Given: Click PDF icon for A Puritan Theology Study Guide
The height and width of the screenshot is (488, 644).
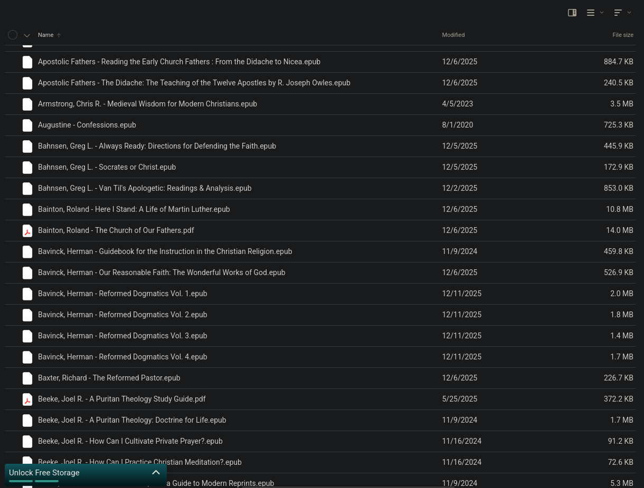Looking at the screenshot, I should click(27, 399).
